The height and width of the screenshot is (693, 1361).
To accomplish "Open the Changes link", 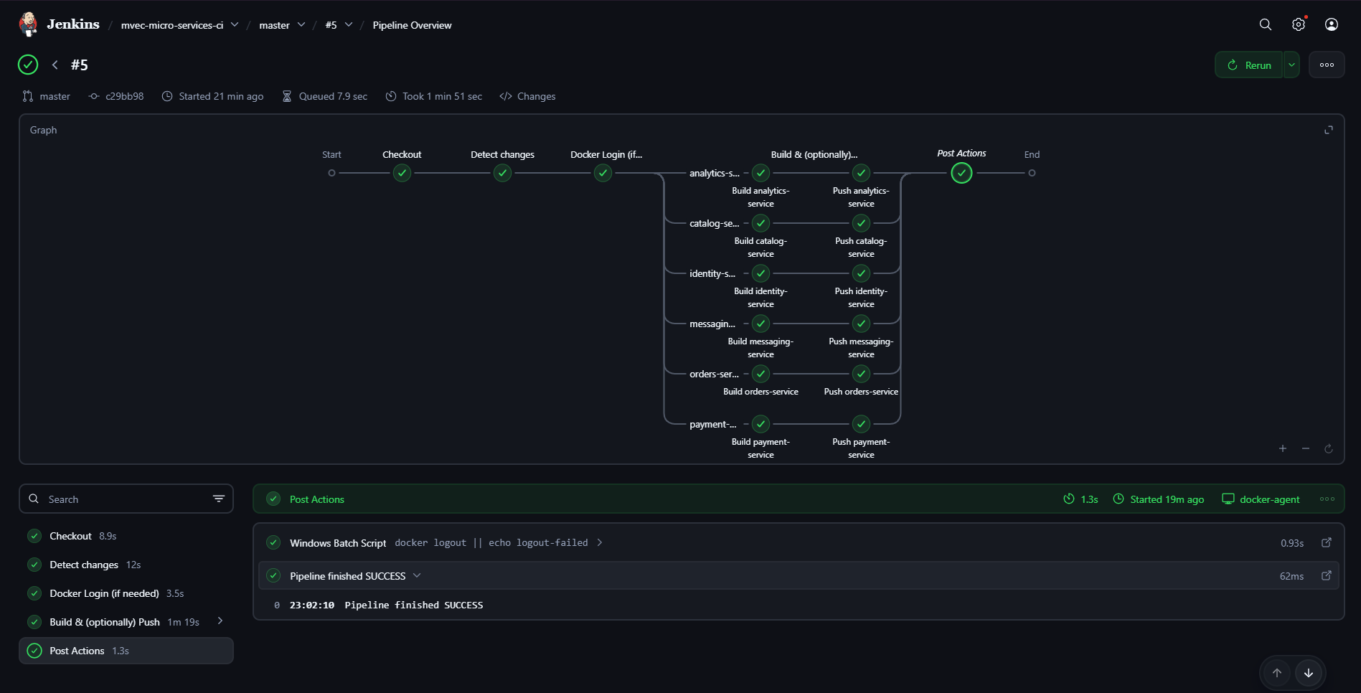I will [x=527, y=96].
